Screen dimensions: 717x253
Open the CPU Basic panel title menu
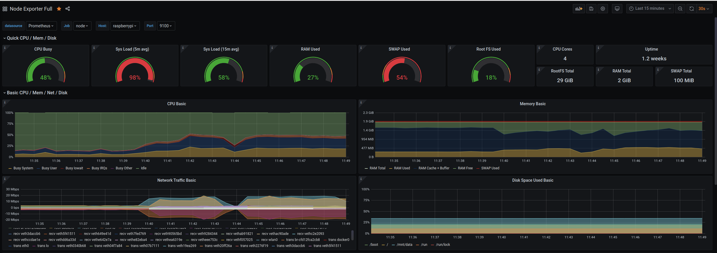(x=176, y=104)
